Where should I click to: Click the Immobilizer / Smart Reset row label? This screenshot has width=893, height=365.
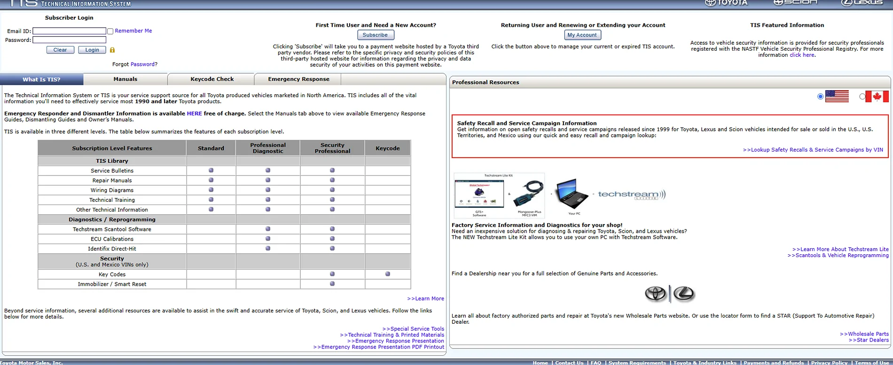112,284
